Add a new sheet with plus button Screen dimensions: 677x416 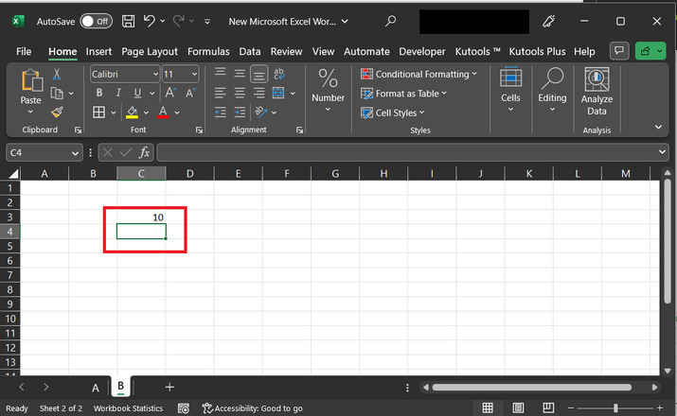[169, 387]
